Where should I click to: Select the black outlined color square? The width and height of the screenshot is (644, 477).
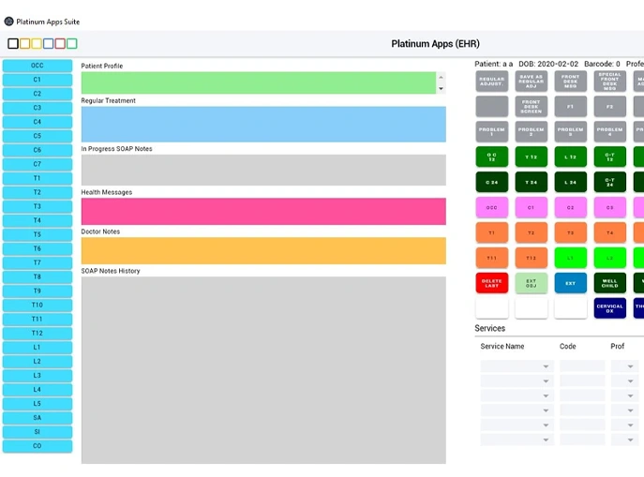13,43
